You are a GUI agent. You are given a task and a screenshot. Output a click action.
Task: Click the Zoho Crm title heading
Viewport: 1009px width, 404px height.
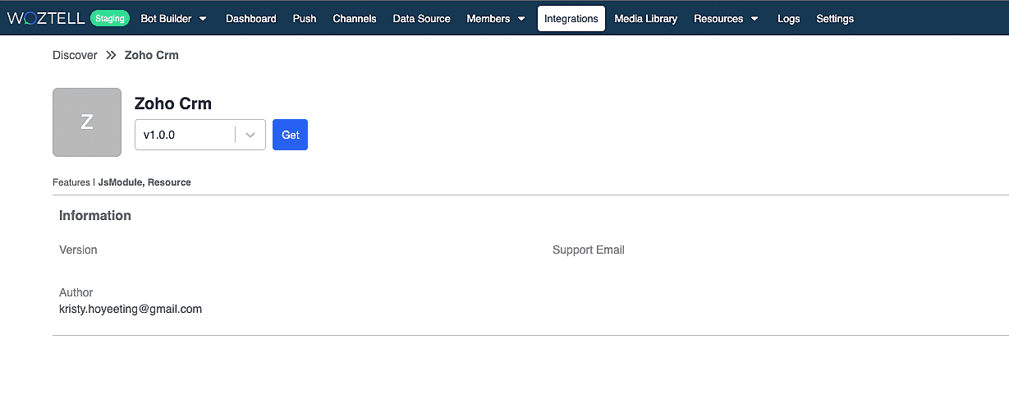pos(173,103)
